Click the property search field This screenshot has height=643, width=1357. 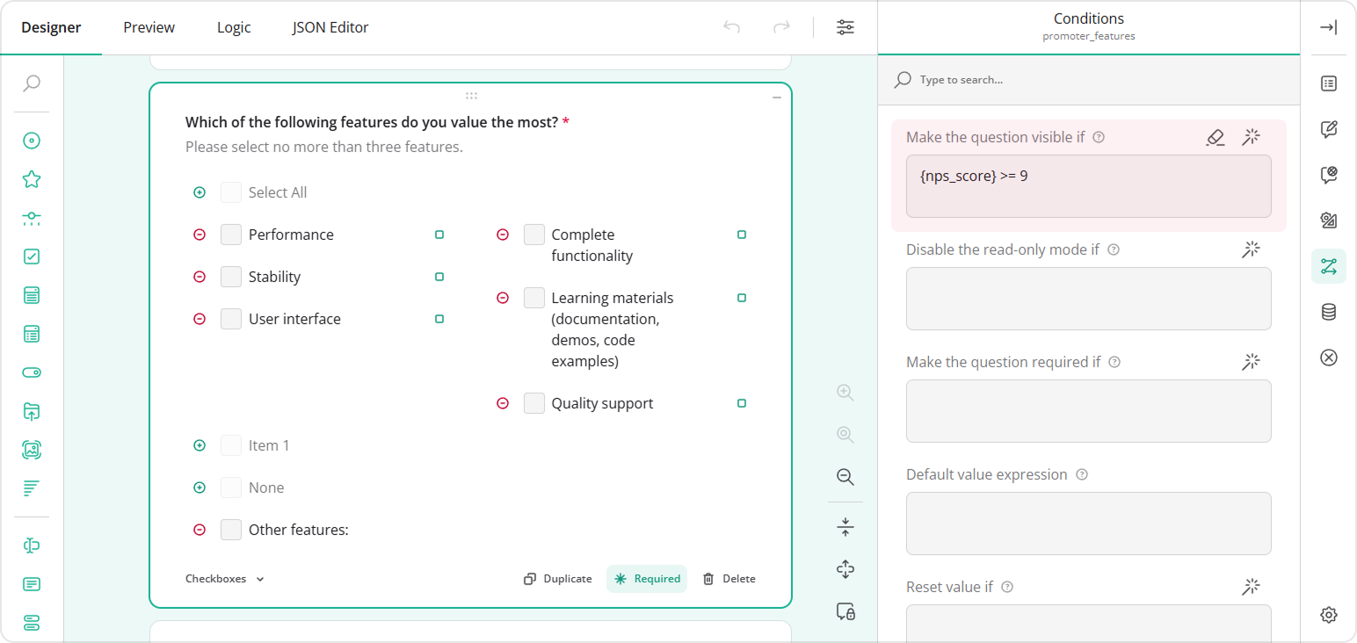pyautogui.click(x=1089, y=80)
